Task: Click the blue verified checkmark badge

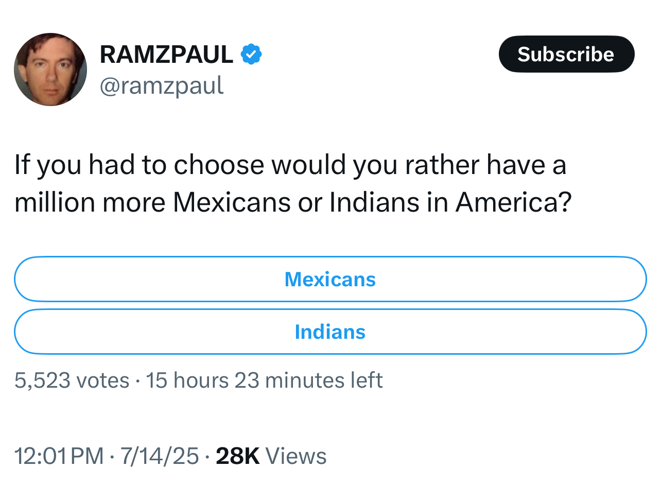Action: pos(251,54)
